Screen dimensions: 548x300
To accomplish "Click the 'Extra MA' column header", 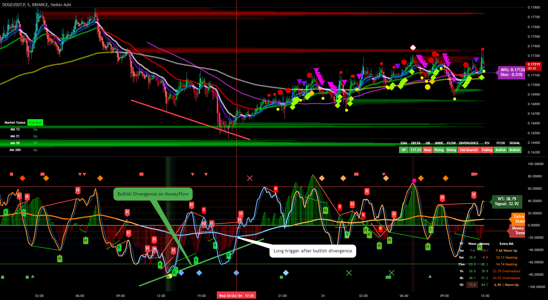I will tap(507, 244).
